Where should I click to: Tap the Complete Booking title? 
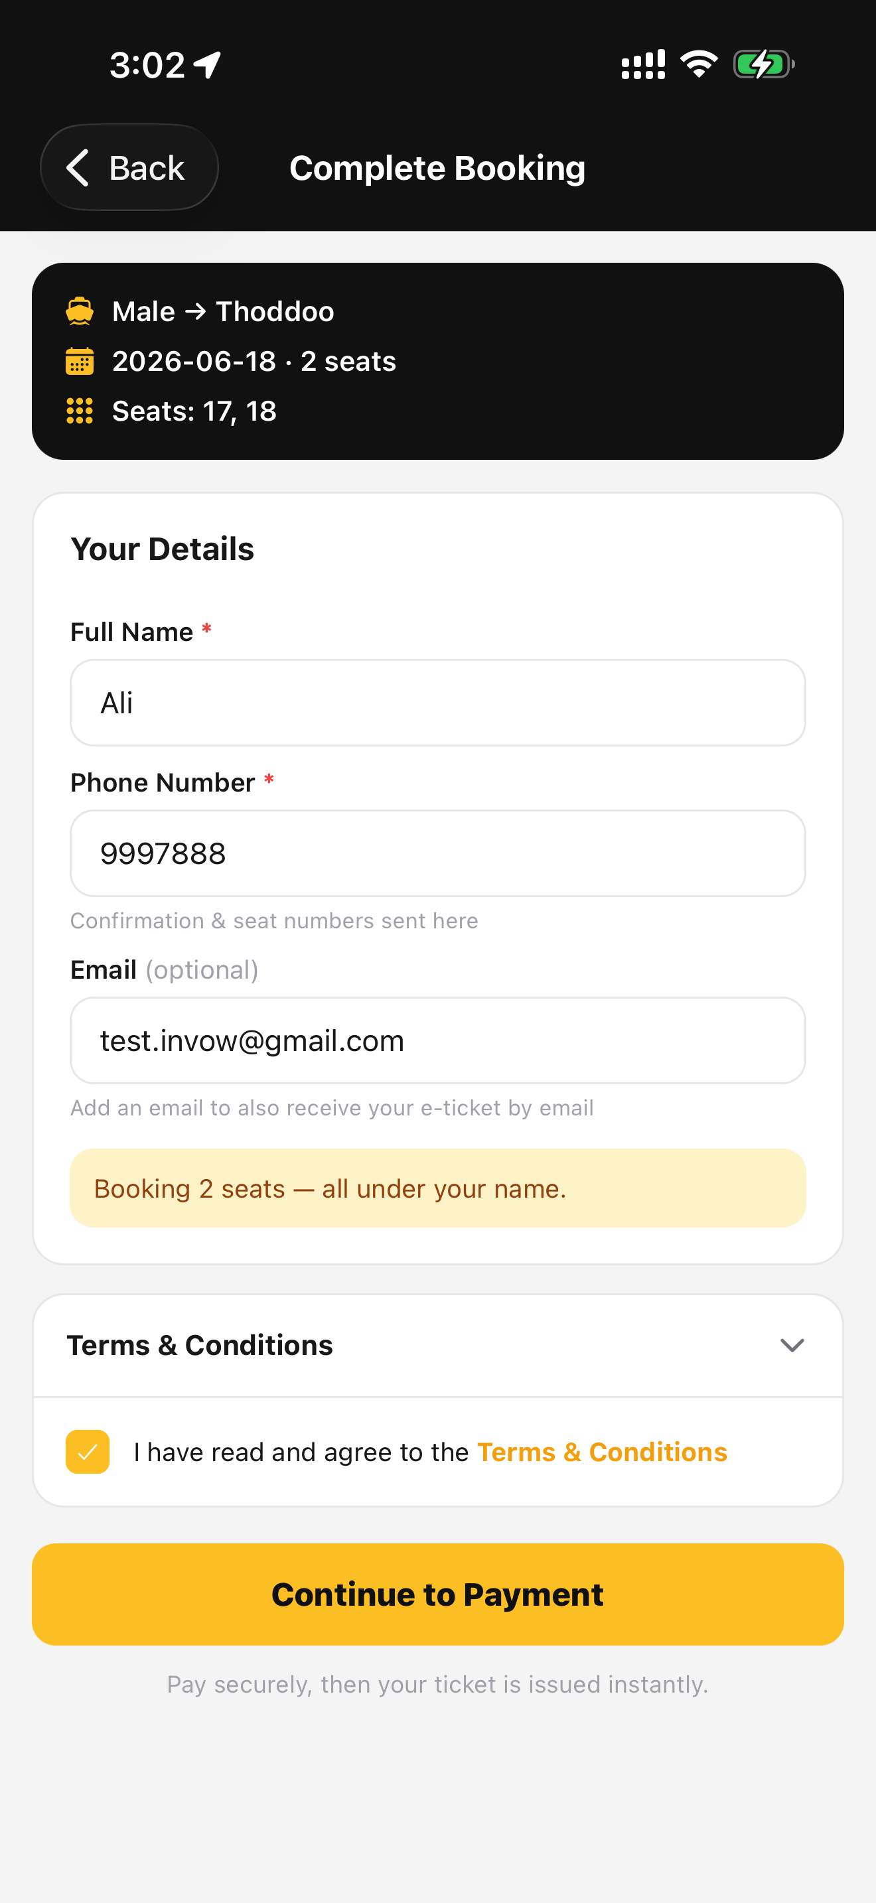tap(437, 169)
